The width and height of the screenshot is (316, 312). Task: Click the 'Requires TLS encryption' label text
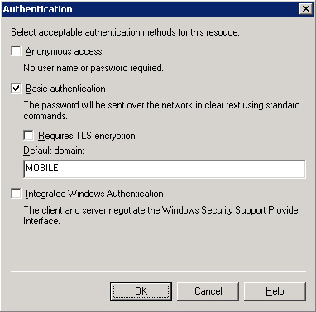87,136
